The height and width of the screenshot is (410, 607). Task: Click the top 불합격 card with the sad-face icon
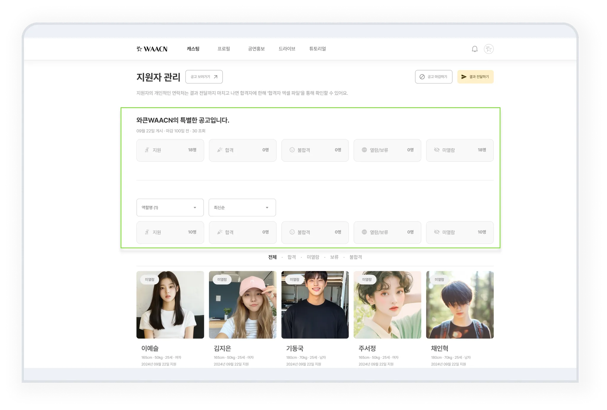(315, 150)
